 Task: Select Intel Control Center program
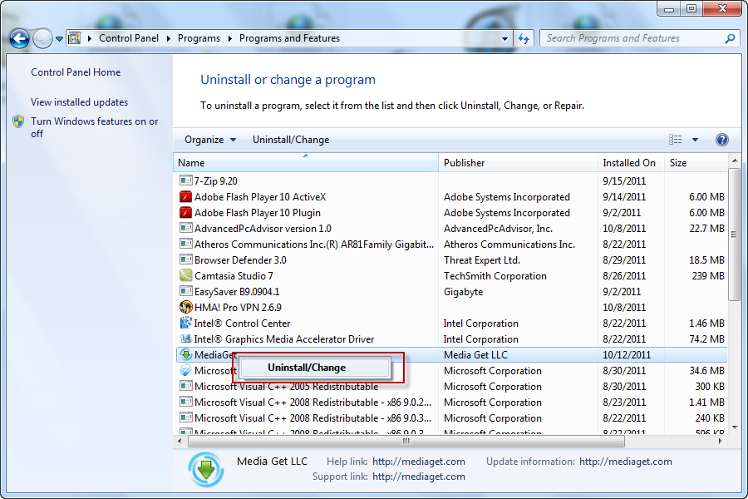pyautogui.click(x=242, y=324)
